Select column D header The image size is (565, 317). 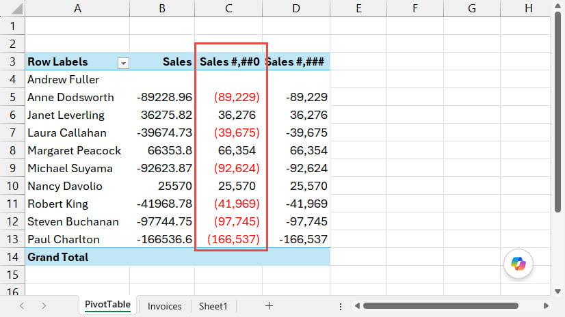point(296,8)
